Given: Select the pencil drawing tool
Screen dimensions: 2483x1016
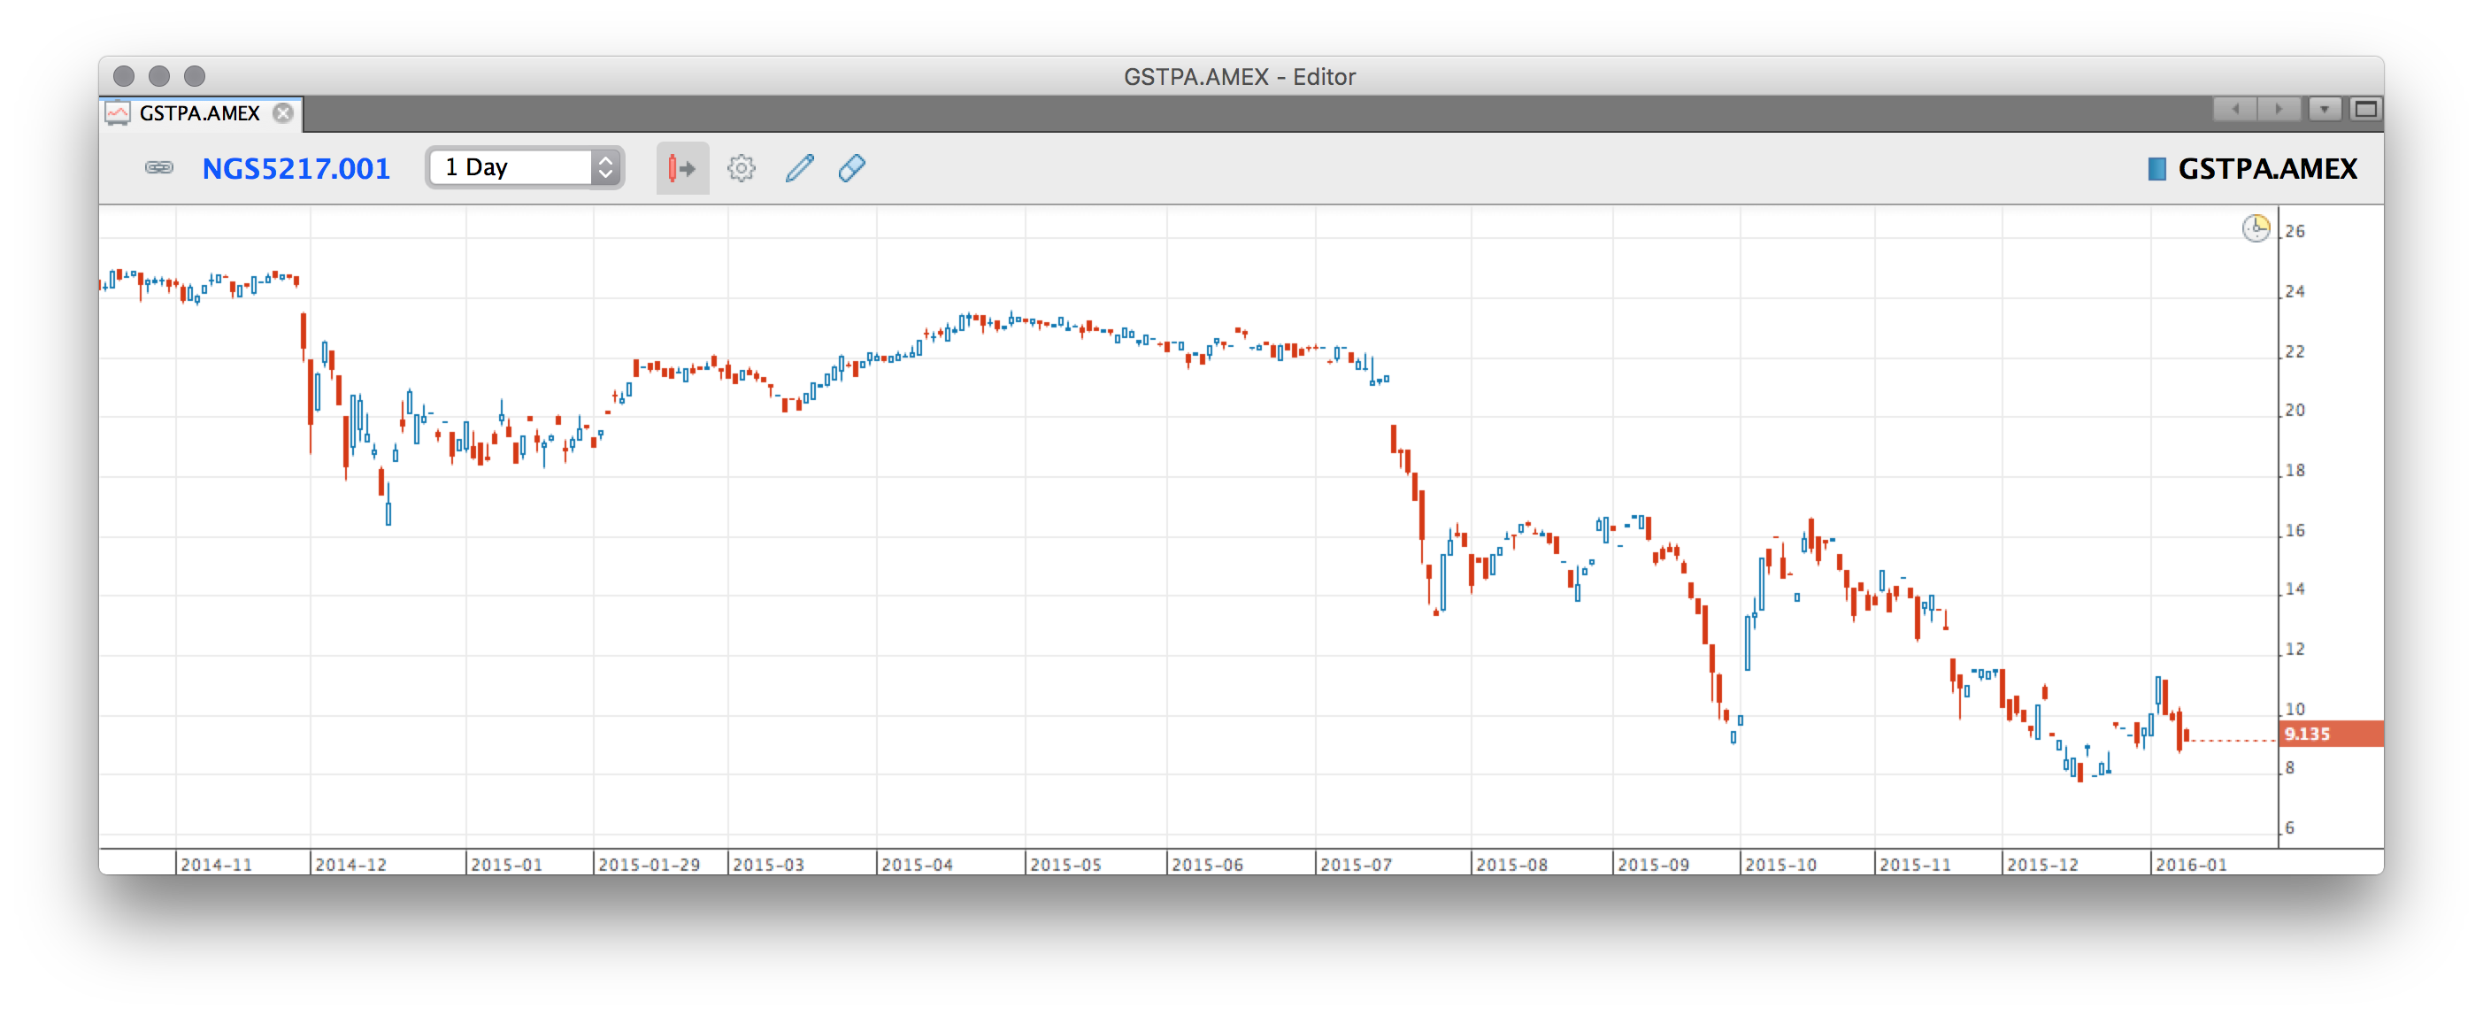Looking at the screenshot, I should [799, 169].
